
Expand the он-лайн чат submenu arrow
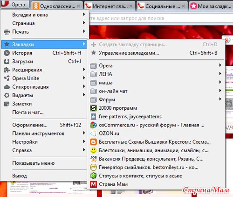(x=220, y=91)
